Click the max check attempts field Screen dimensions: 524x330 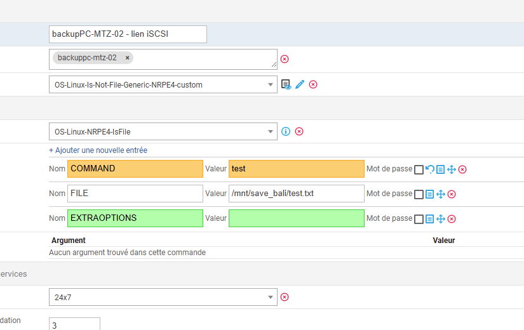click(x=74, y=324)
